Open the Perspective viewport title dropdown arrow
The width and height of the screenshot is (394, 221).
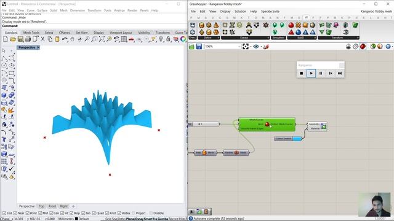pyautogui.click(x=38, y=47)
